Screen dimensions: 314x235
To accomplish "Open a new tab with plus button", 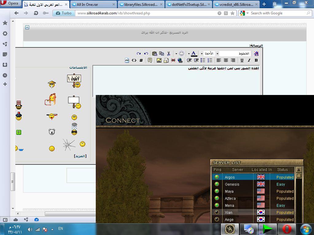I will tap(264, 4).
